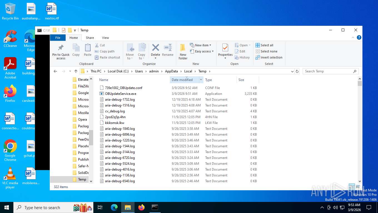The height and width of the screenshot is (213, 378).
Task: Open VLC media player desktop shortcut
Action: pos(10,178)
